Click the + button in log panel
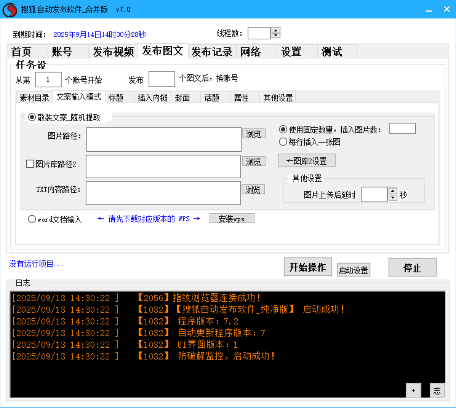Screen dimensions: 456x408 [x=413, y=390]
